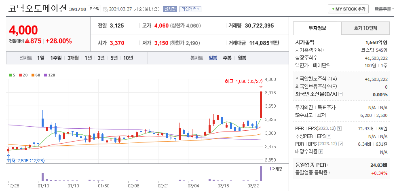The image size is (397, 191).
Task: Select the 5년 line chart period
Action: click(x=114, y=58)
